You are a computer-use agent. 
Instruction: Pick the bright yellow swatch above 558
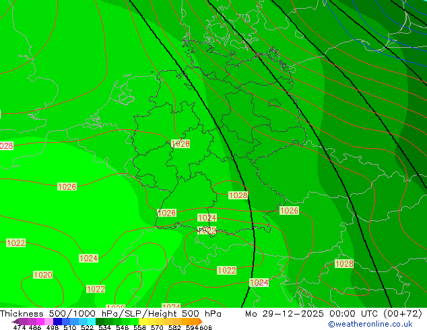(143, 321)
